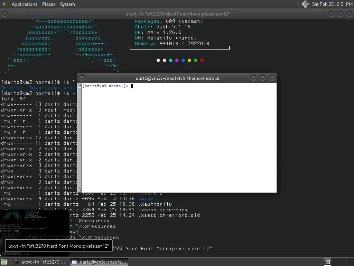
Task: Select the active workspace in workspace switcher
Action: 328,262
